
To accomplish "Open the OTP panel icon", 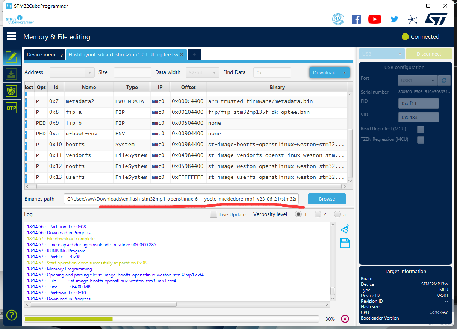I will click(11, 108).
